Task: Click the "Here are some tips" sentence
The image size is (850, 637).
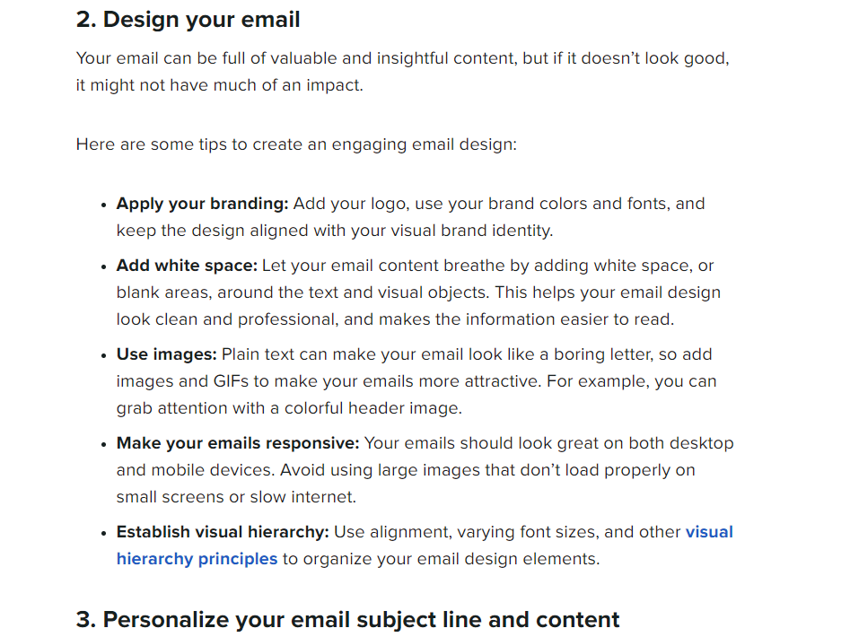Action: pyautogui.click(x=296, y=144)
